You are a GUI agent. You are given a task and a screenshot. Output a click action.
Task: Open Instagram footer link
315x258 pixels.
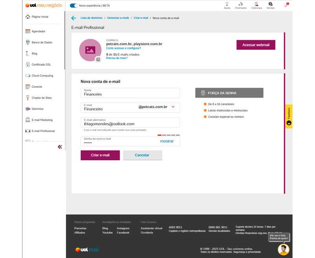coord(123,229)
